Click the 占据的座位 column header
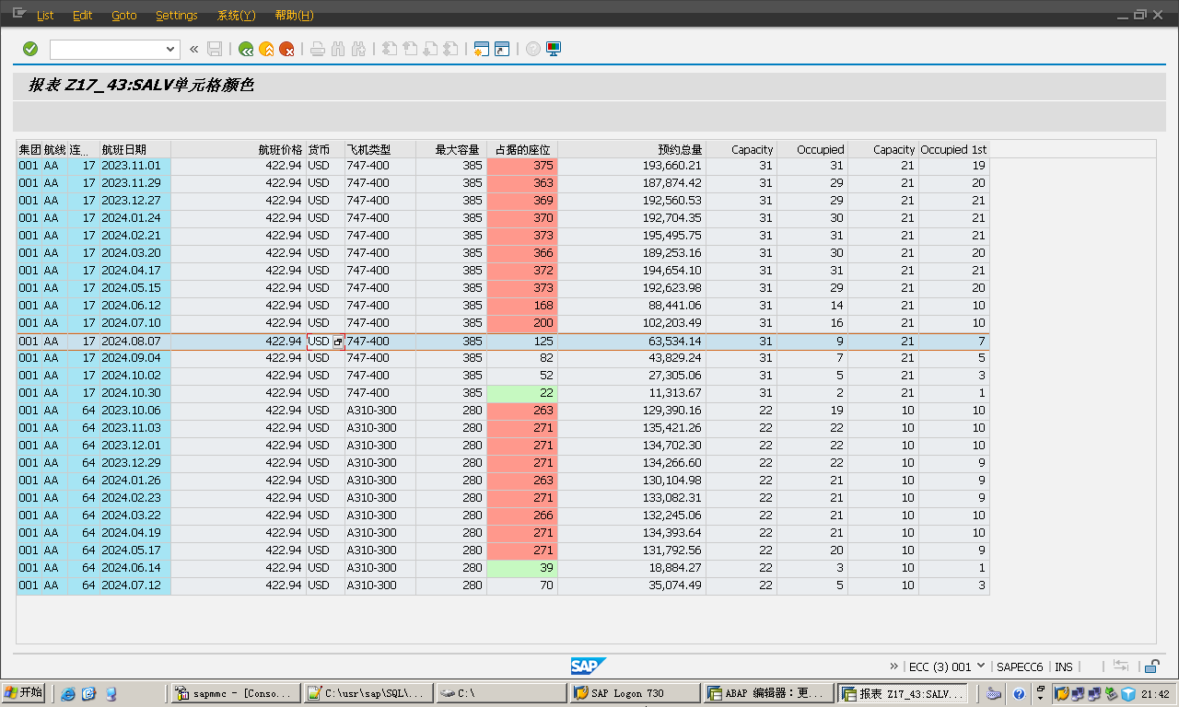1179x707 pixels. (x=522, y=149)
